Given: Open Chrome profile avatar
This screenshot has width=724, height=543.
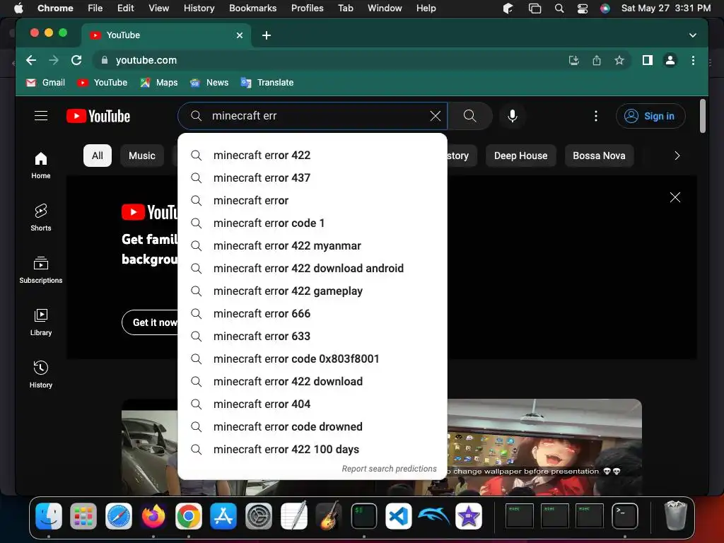Looking at the screenshot, I should click(x=670, y=60).
